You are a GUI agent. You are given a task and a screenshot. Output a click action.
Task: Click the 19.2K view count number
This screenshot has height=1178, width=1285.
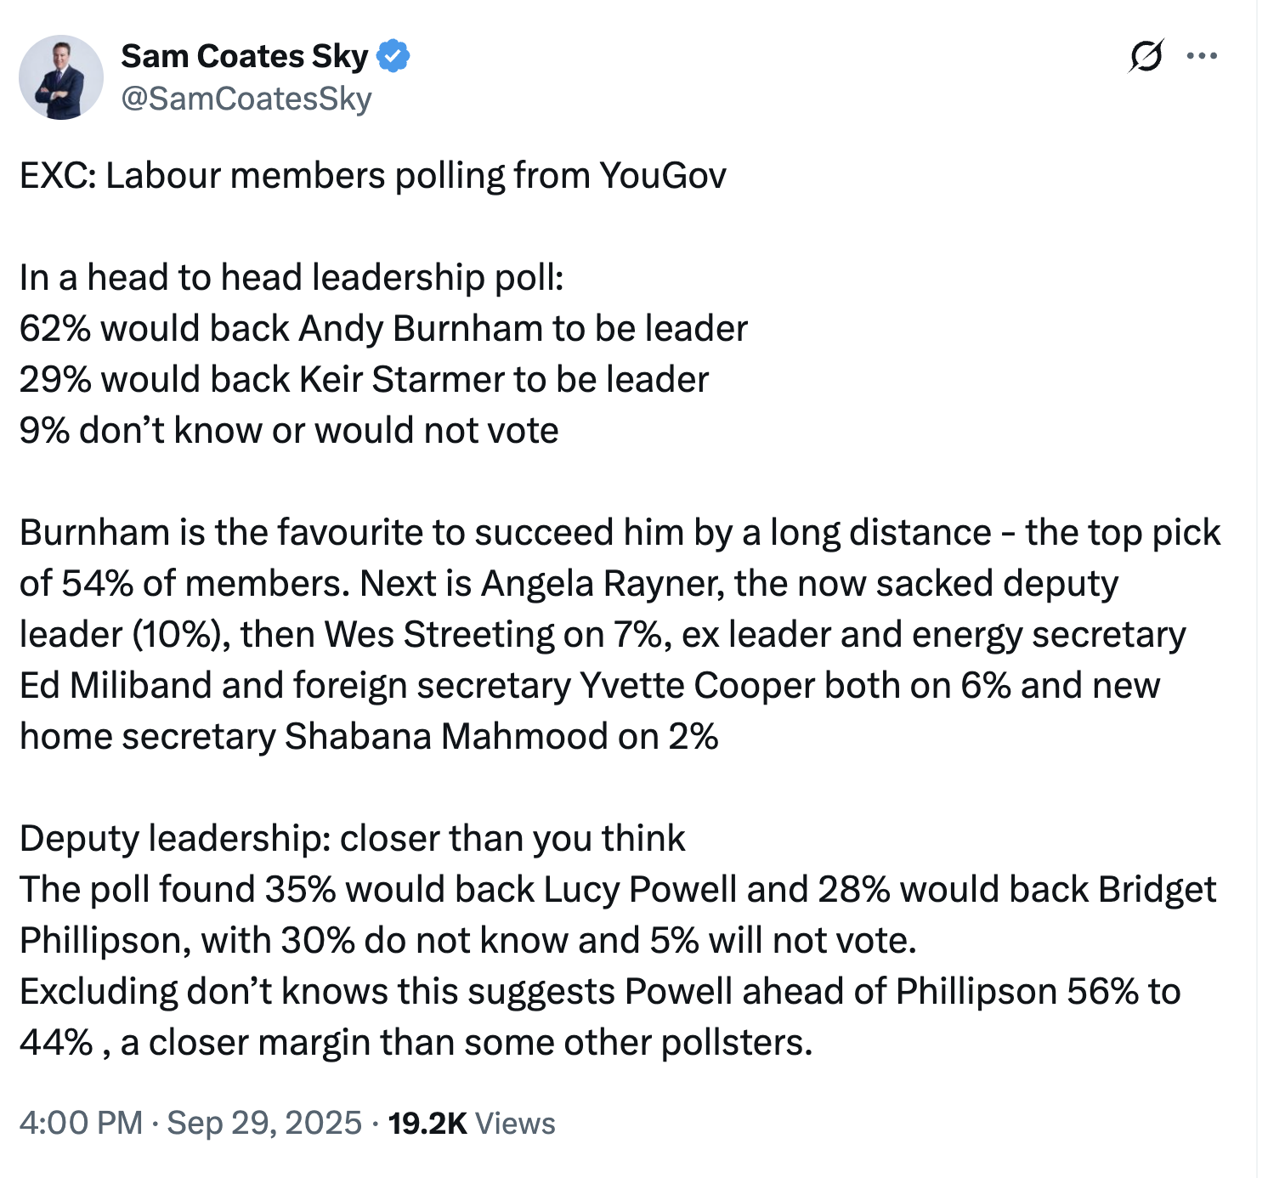pos(427,1123)
